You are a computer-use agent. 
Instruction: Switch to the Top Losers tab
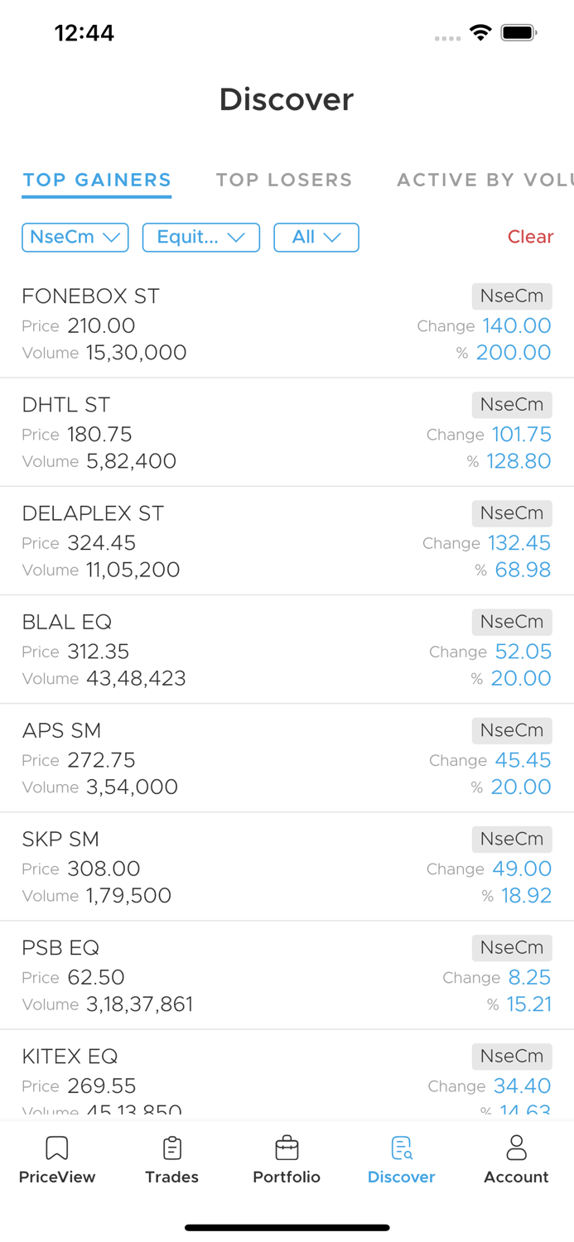click(284, 180)
